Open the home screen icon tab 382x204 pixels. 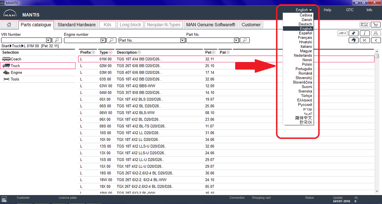pos(9,25)
